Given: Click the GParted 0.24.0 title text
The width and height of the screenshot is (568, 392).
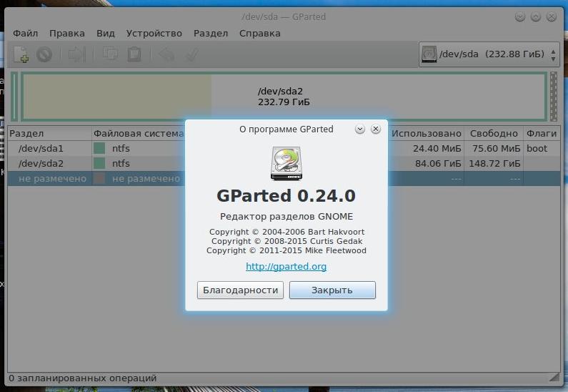Looking at the screenshot, I should point(287,196).
